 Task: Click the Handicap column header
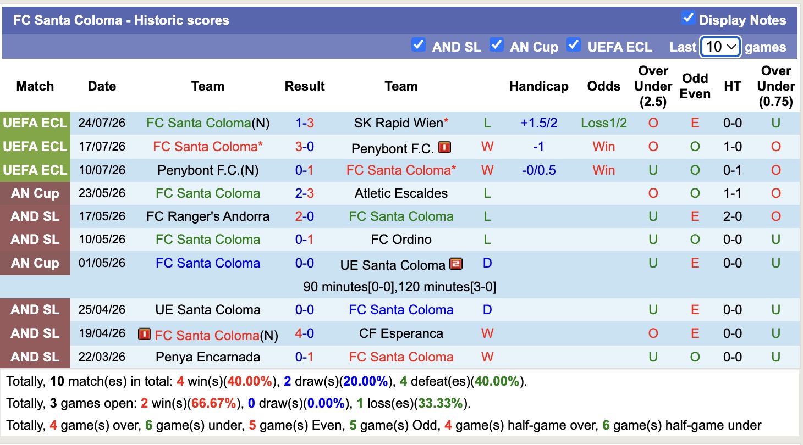[539, 86]
